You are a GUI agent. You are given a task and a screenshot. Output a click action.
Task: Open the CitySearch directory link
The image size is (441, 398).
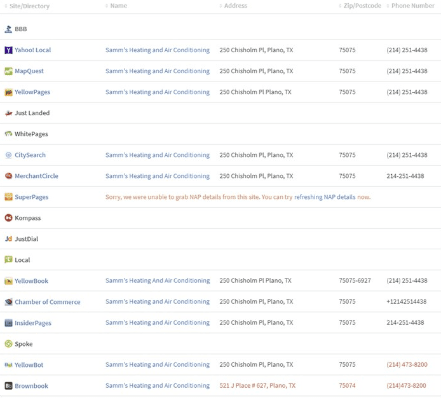(30, 155)
